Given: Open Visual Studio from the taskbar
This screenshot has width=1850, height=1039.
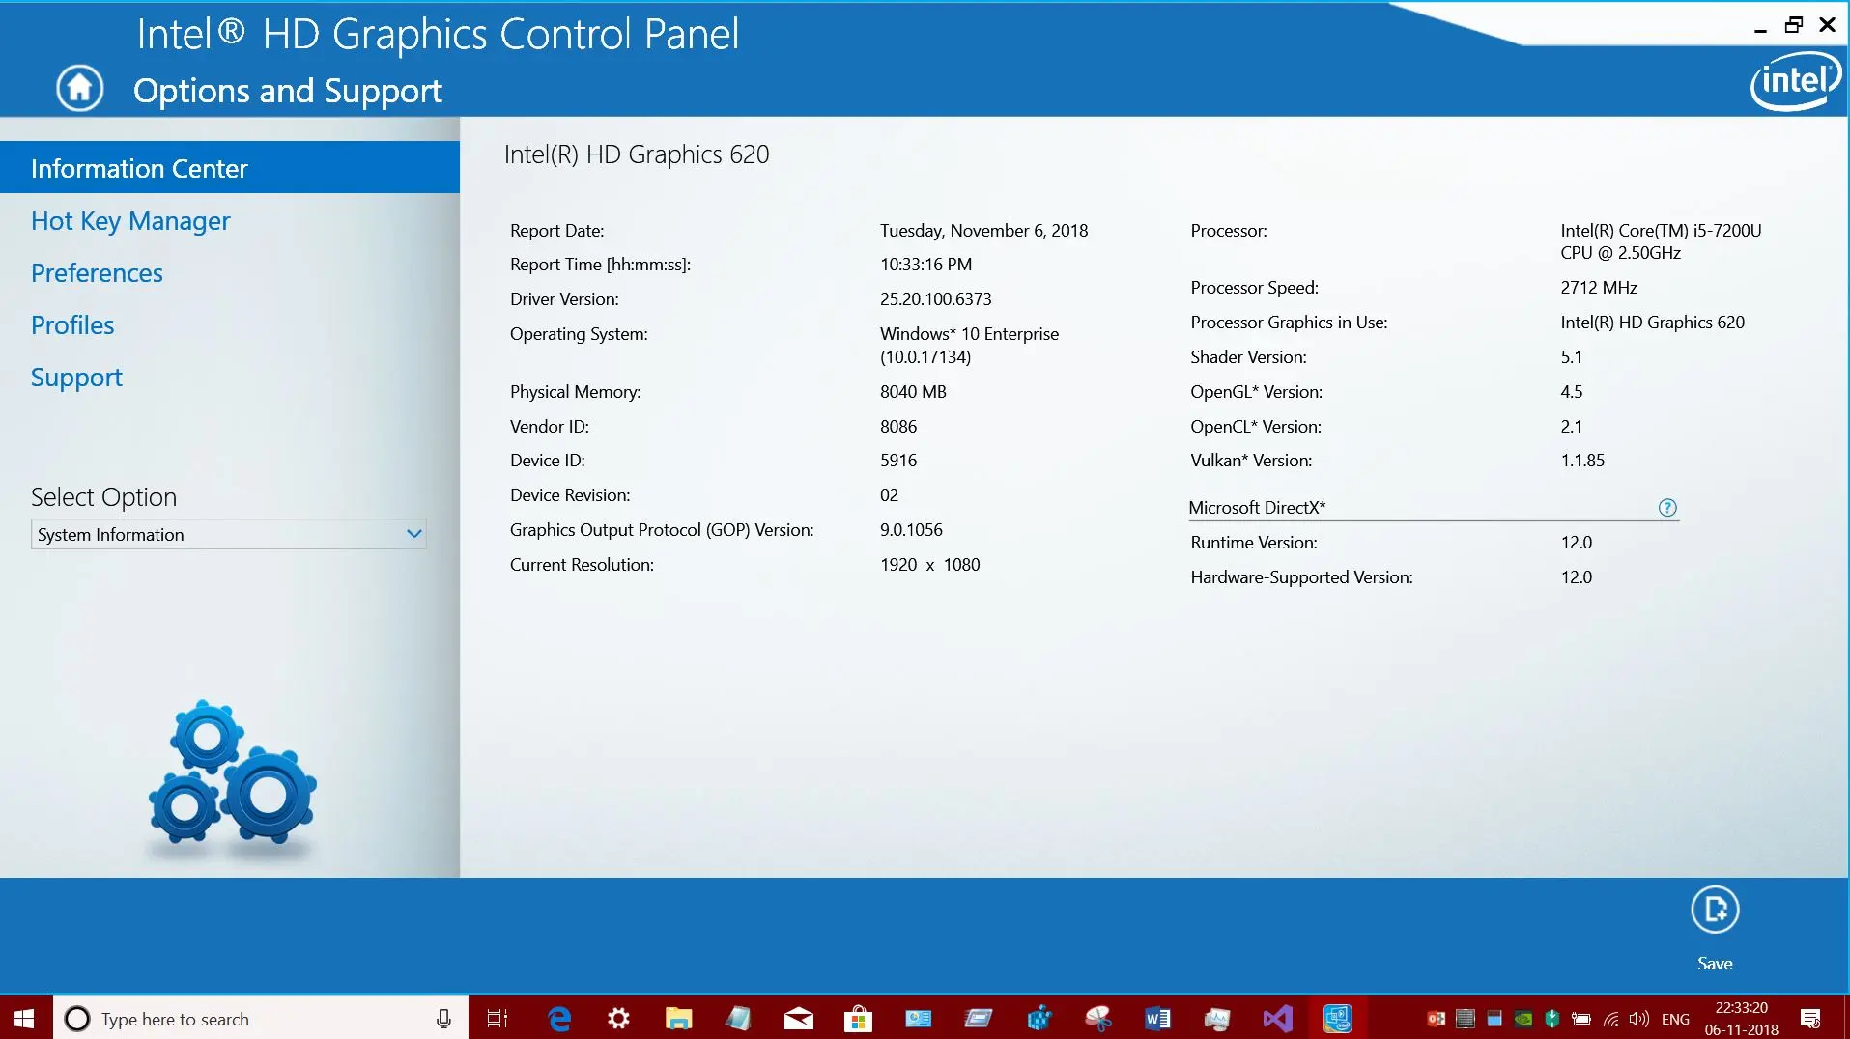Looking at the screenshot, I should 1277,1019.
